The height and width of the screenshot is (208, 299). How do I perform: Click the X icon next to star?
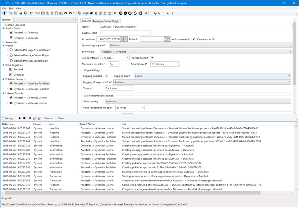coord(172,13)
